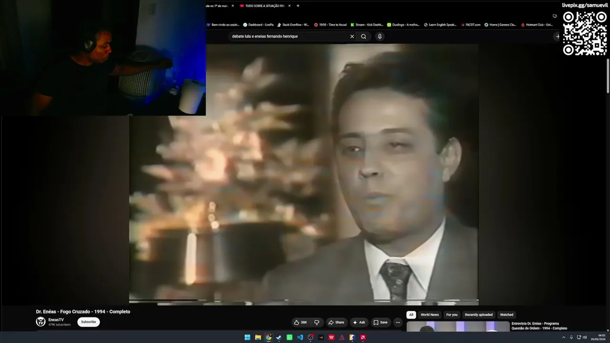610x343 pixels.
Task: Open the system tray microphone indicator
Action: 571,337
